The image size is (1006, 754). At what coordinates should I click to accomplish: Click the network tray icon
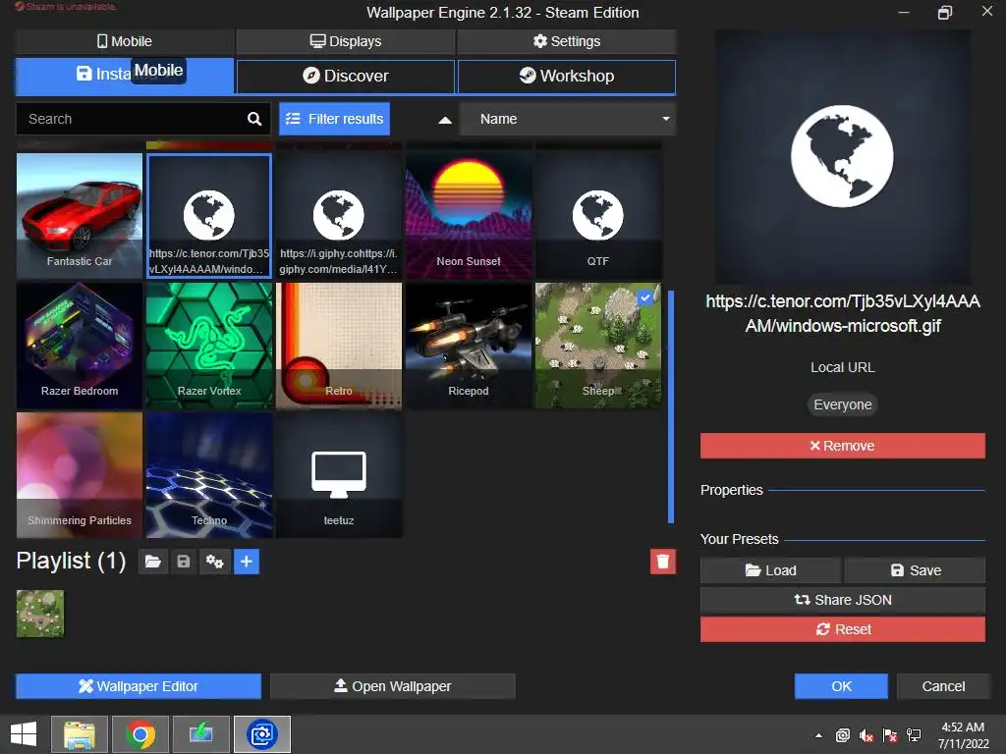point(914,735)
